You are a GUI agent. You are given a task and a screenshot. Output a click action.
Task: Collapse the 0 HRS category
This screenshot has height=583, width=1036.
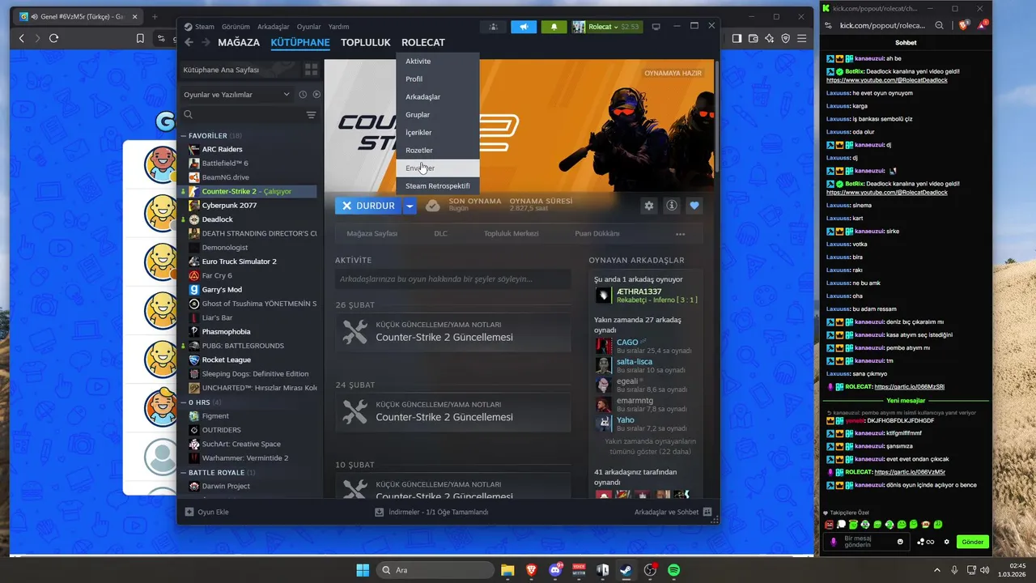pyautogui.click(x=184, y=402)
